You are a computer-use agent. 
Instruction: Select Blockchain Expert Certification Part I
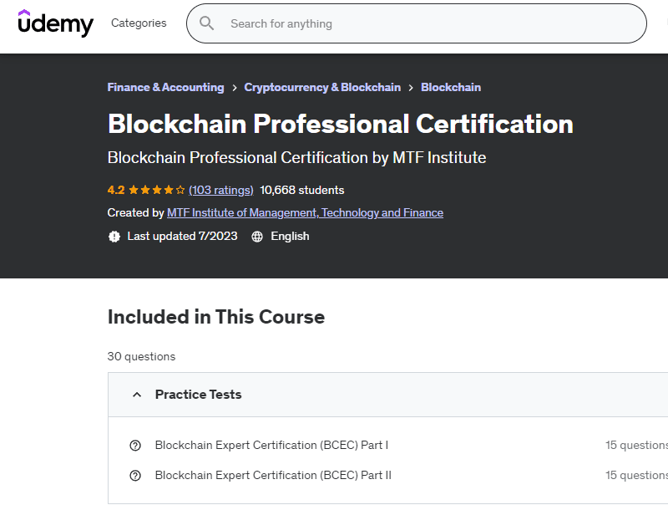click(x=271, y=446)
